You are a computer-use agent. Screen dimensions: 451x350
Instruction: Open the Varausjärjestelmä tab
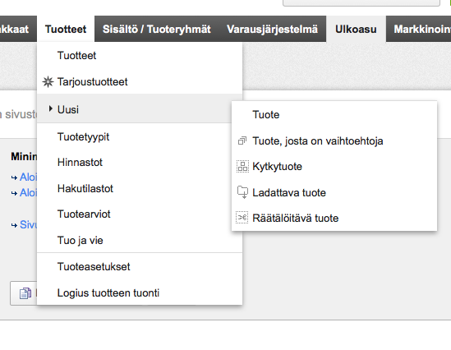[x=272, y=29]
